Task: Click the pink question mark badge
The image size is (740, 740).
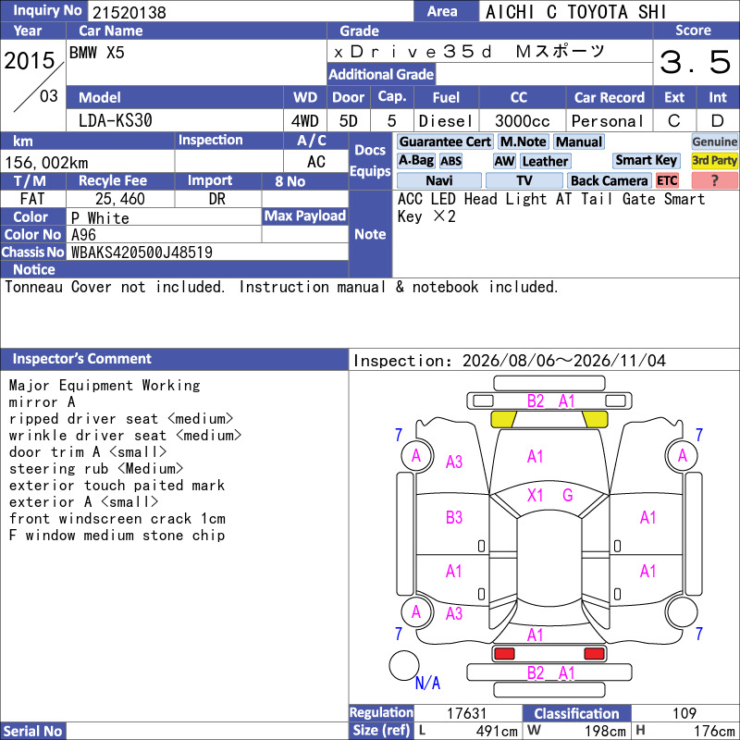Action: pyautogui.click(x=714, y=180)
